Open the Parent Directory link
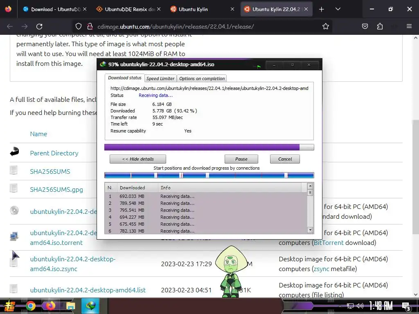Screen dimensions: 419x314 click(x=54, y=153)
